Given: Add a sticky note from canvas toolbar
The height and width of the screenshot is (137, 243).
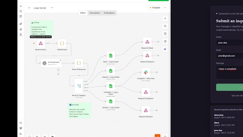Looking at the screenshot, I should click(x=165, y=34).
